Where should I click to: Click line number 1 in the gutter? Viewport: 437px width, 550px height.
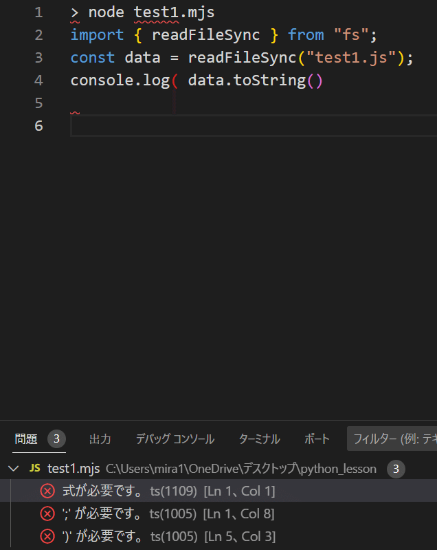coord(39,12)
